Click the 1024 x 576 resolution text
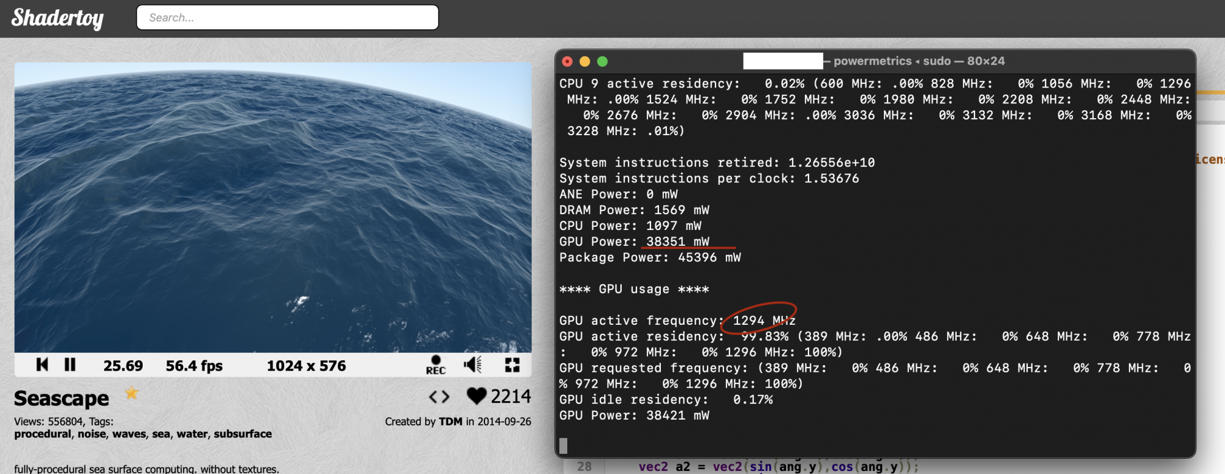 coord(306,366)
